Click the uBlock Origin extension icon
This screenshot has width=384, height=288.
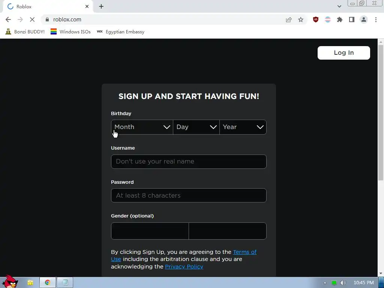tap(316, 19)
